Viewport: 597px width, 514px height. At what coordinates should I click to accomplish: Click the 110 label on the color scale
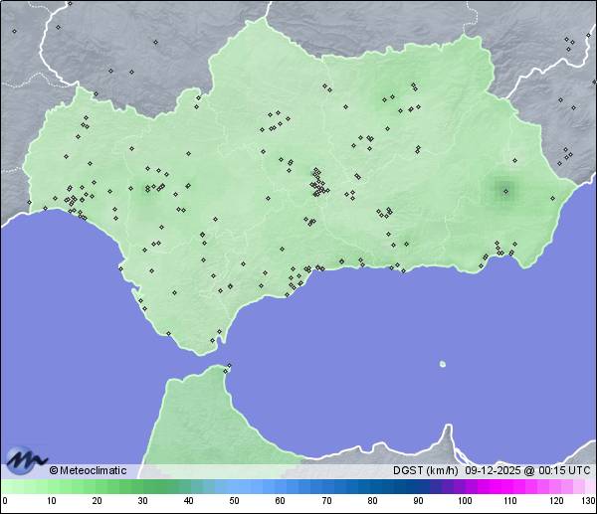point(509,501)
